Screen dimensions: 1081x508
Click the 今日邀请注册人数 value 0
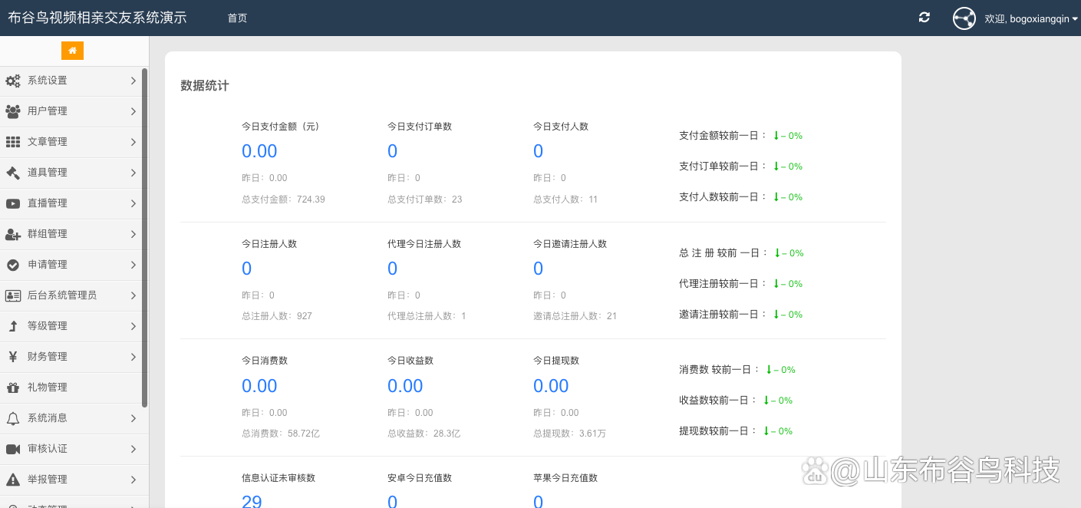(539, 269)
